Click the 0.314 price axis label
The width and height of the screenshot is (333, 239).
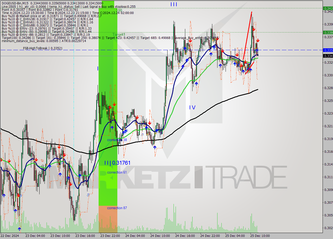[x=328, y=164]
